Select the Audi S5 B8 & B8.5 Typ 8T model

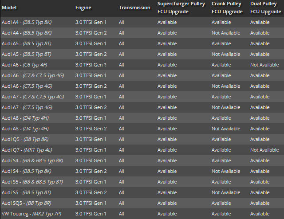pyautogui.click(x=32, y=182)
